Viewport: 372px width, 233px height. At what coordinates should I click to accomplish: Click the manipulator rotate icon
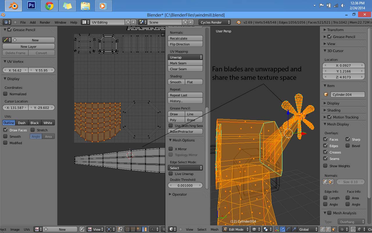[289, 230]
